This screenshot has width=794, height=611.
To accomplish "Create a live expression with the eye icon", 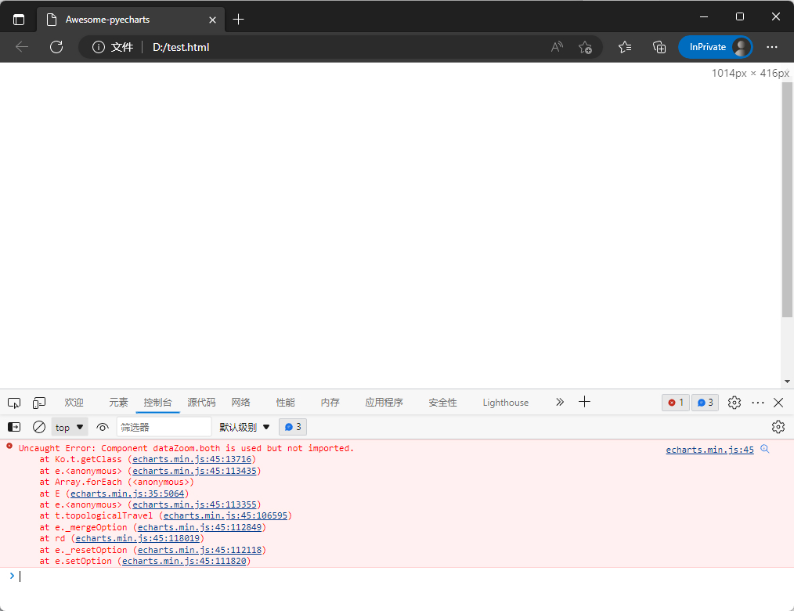I will [x=103, y=427].
